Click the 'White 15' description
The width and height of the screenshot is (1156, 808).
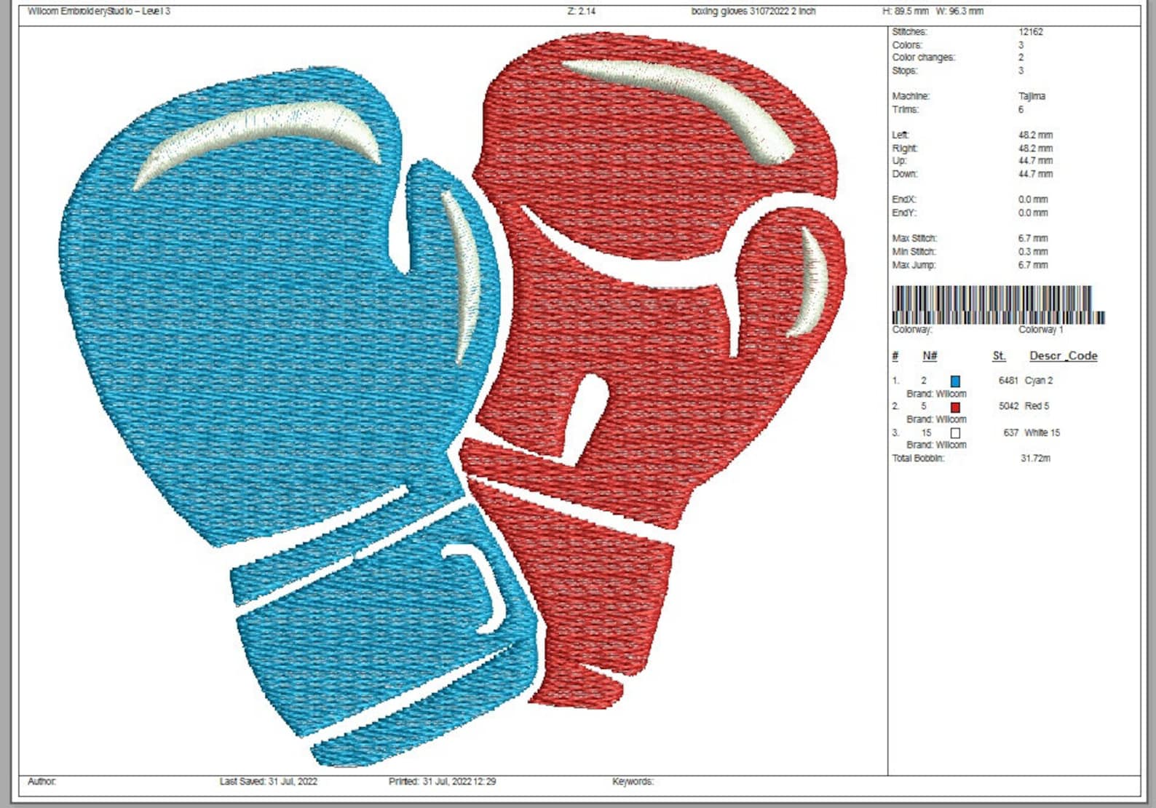click(1042, 433)
